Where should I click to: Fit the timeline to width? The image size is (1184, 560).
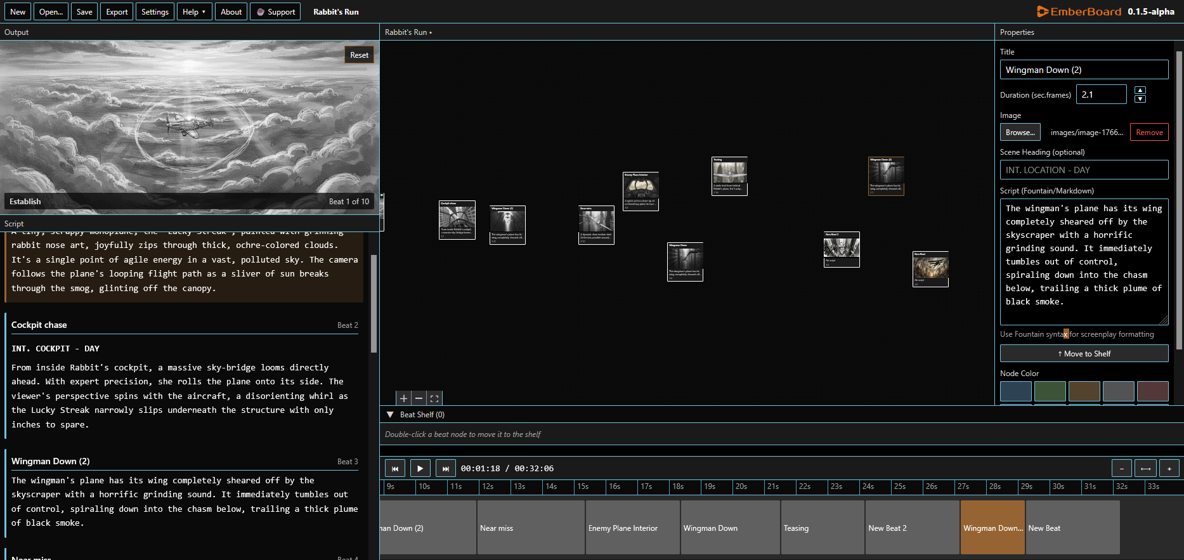click(1145, 469)
